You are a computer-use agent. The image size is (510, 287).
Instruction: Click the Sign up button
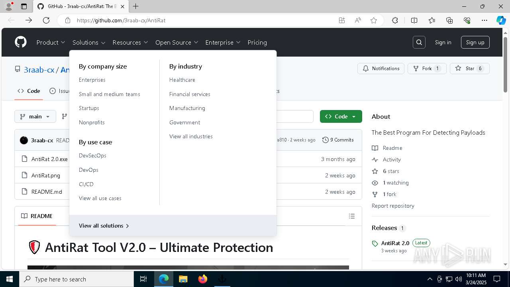point(475,42)
